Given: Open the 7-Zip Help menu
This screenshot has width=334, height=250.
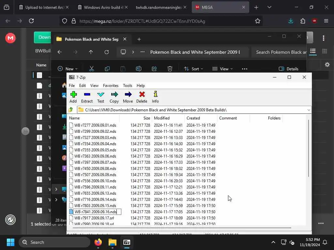Looking at the screenshot, I should 141,86.
